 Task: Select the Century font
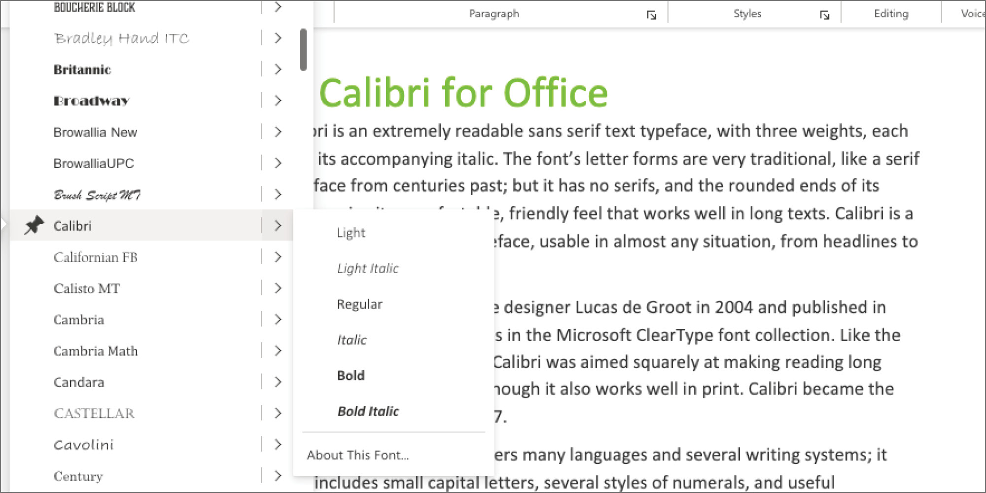tap(77, 476)
